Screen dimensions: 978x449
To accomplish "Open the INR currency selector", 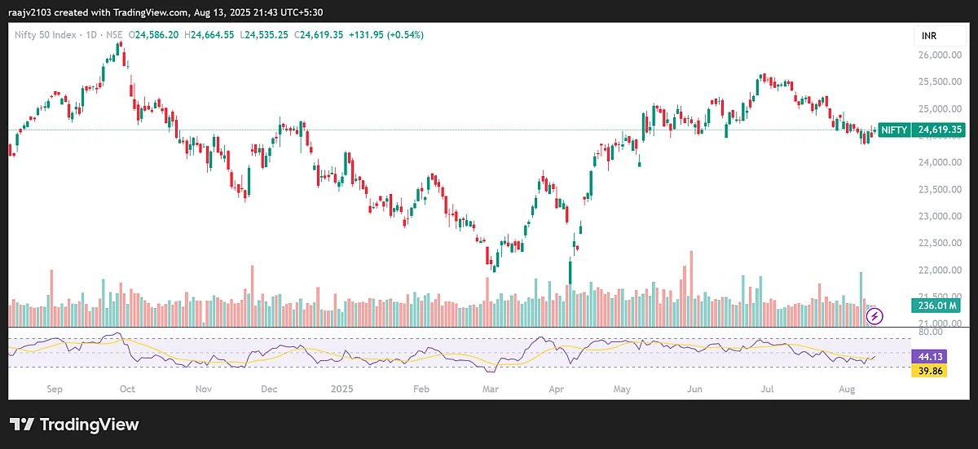I will [x=939, y=36].
